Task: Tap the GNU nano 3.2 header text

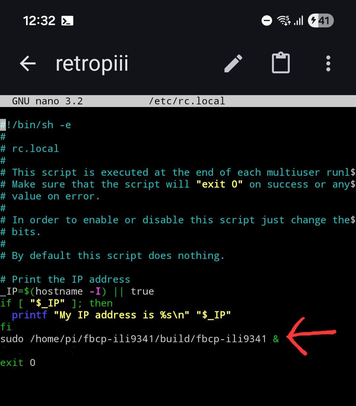Action: (x=47, y=101)
